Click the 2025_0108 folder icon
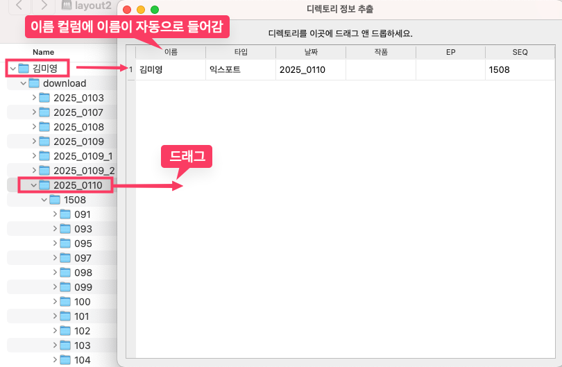The width and height of the screenshot is (562, 367). click(44, 127)
